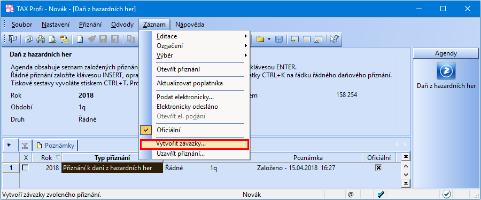The height and width of the screenshot is (200, 481).
Task: Click the send by e-mail envelope icon
Action: pyautogui.click(x=64, y=39)
